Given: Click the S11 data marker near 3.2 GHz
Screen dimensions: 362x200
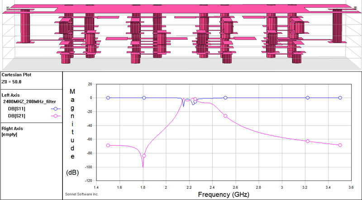Looking at the screenshot, I should pyautogui.click(x=308, y=98).
